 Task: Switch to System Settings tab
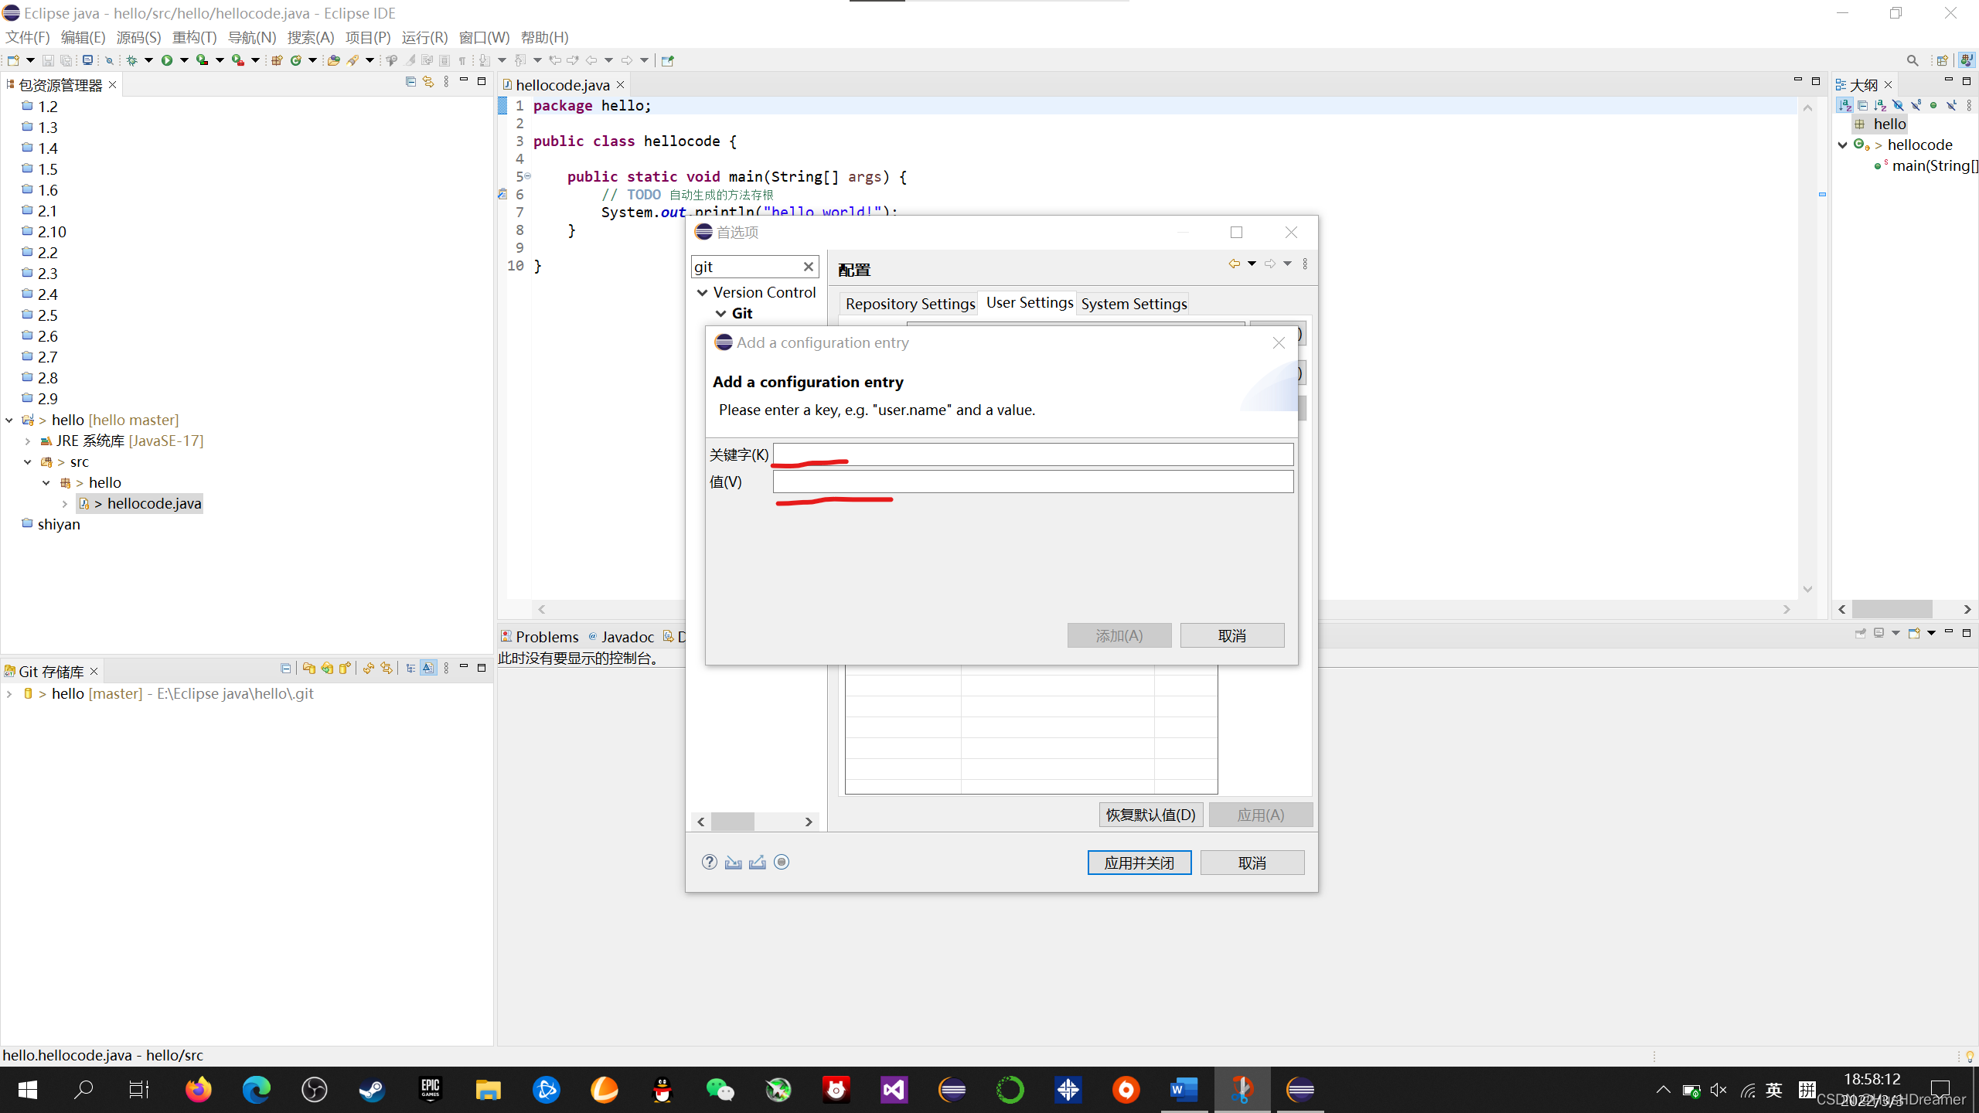pos(1133,304)
